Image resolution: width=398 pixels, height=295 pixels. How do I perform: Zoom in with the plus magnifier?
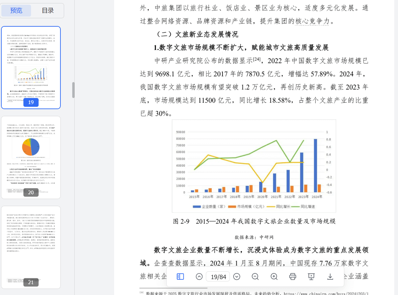coord(274,277)
